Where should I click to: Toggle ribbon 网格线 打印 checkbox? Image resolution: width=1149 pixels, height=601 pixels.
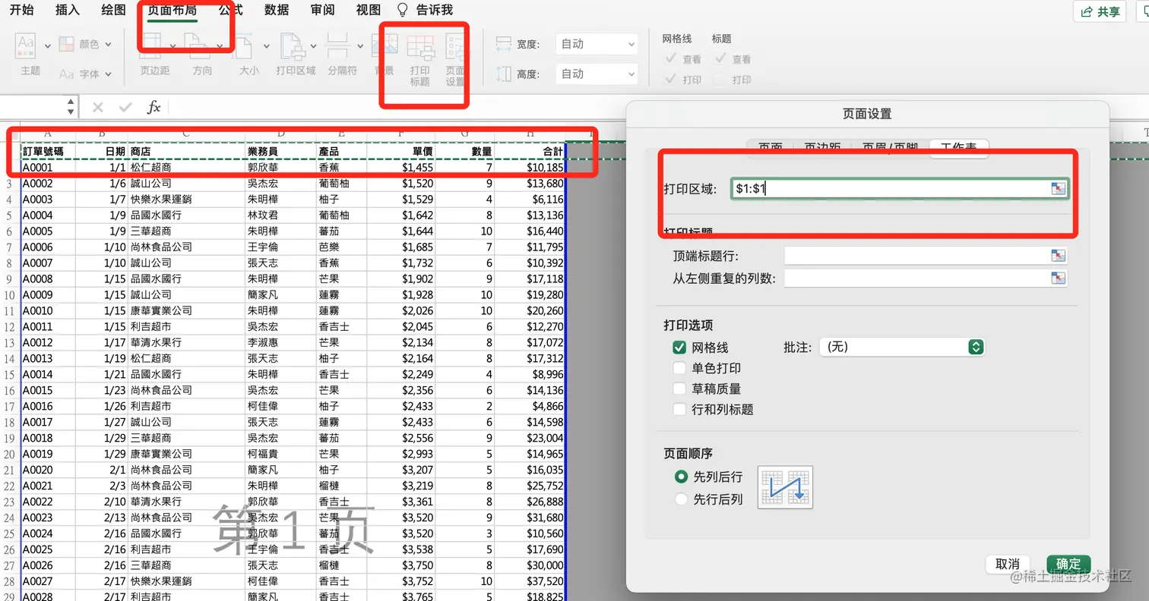(670, 79)
